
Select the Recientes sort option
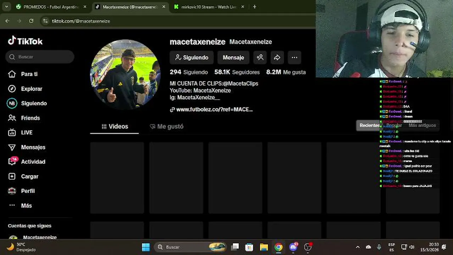370,125
